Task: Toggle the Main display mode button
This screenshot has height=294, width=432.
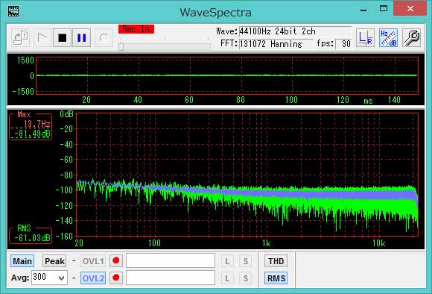Action: click(22, 261)
